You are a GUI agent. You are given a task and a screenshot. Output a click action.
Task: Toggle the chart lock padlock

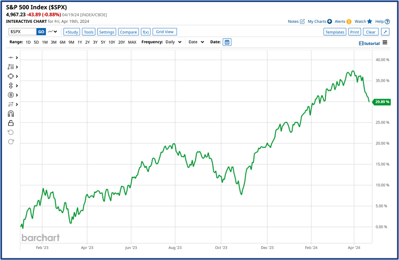(10, 122)
